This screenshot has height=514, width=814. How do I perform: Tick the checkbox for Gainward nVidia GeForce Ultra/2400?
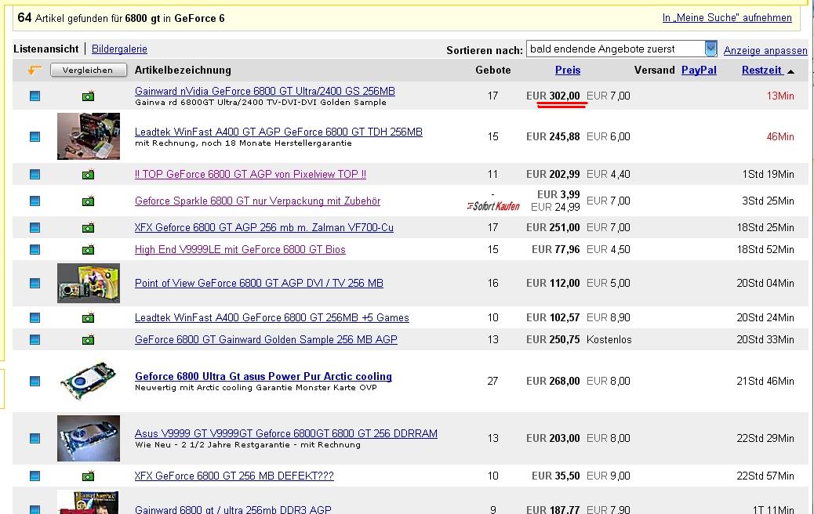pyautogui.click(x=35, y=96)
